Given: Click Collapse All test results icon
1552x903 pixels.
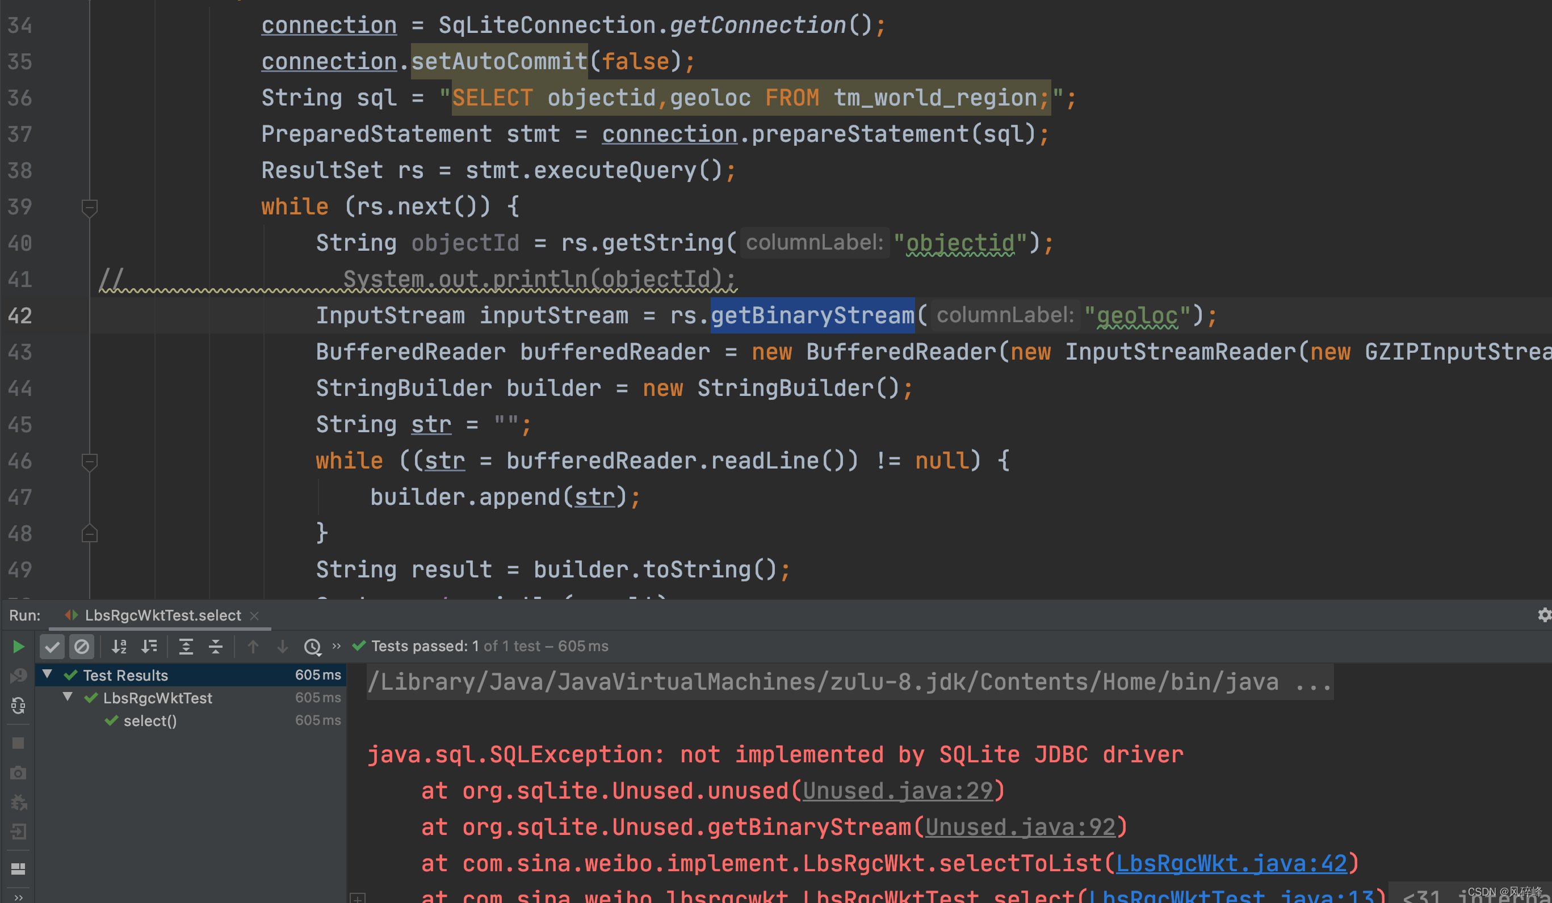Looking at the screenshot, I should coord(216,646).
